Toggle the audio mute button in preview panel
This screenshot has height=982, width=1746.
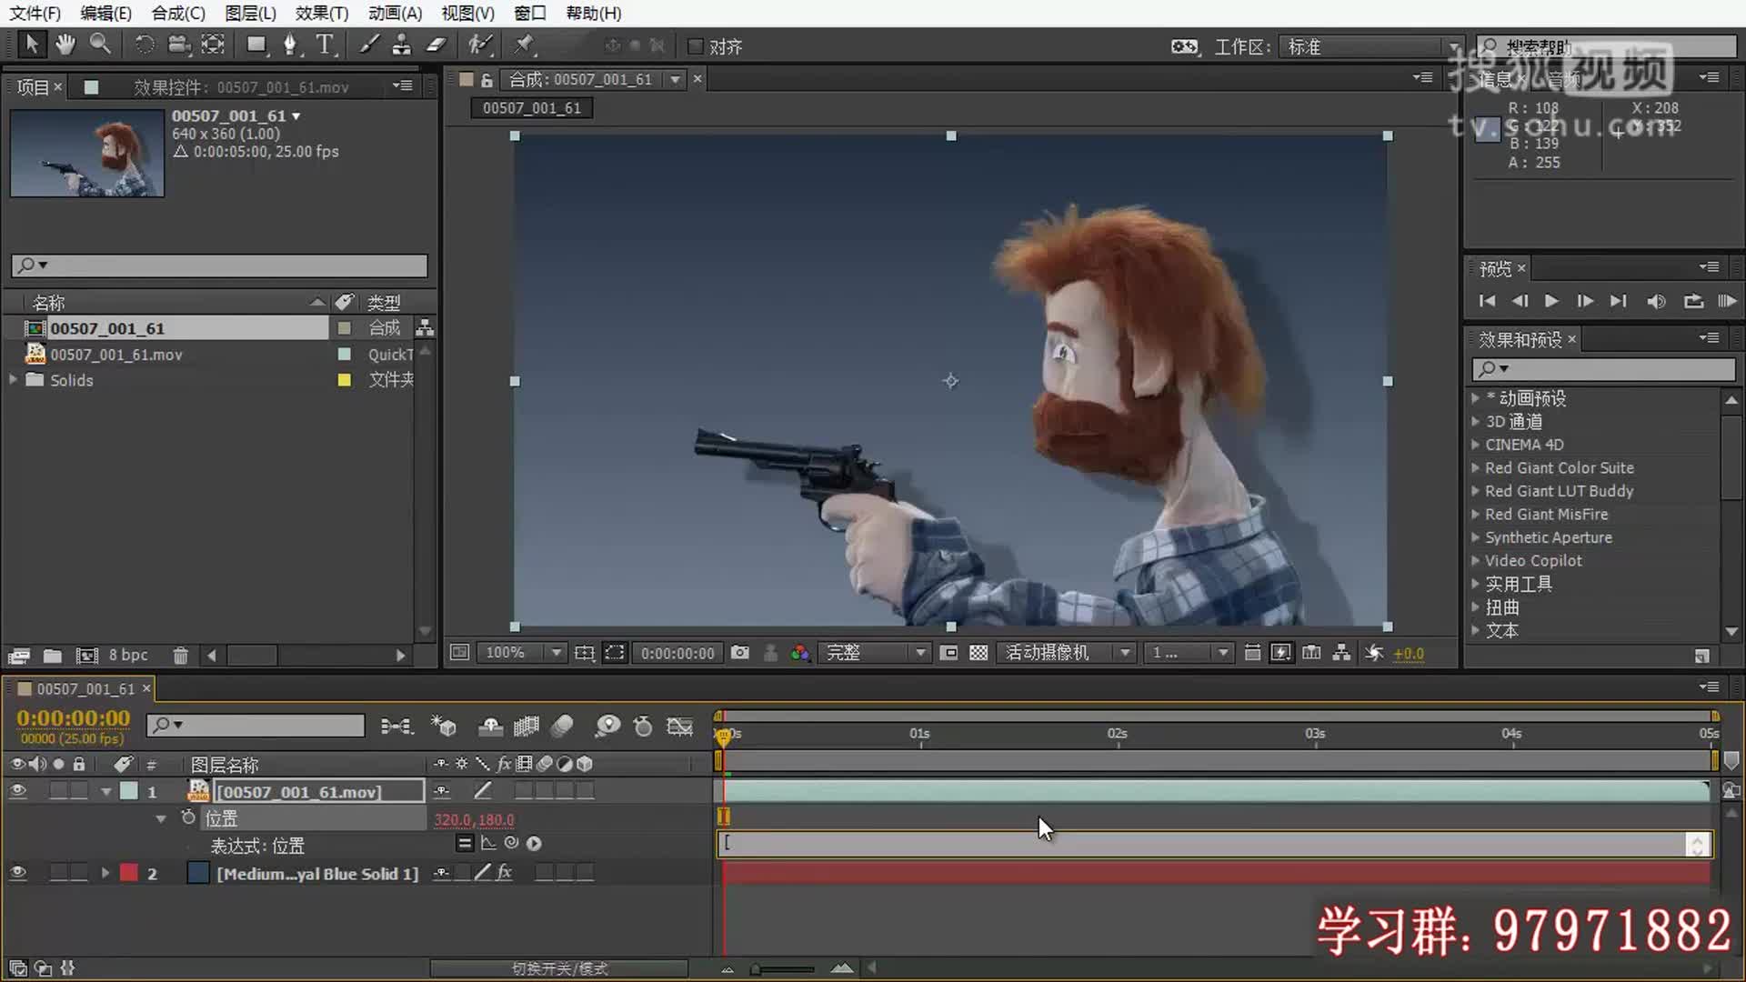click(x=1656, y=301)
